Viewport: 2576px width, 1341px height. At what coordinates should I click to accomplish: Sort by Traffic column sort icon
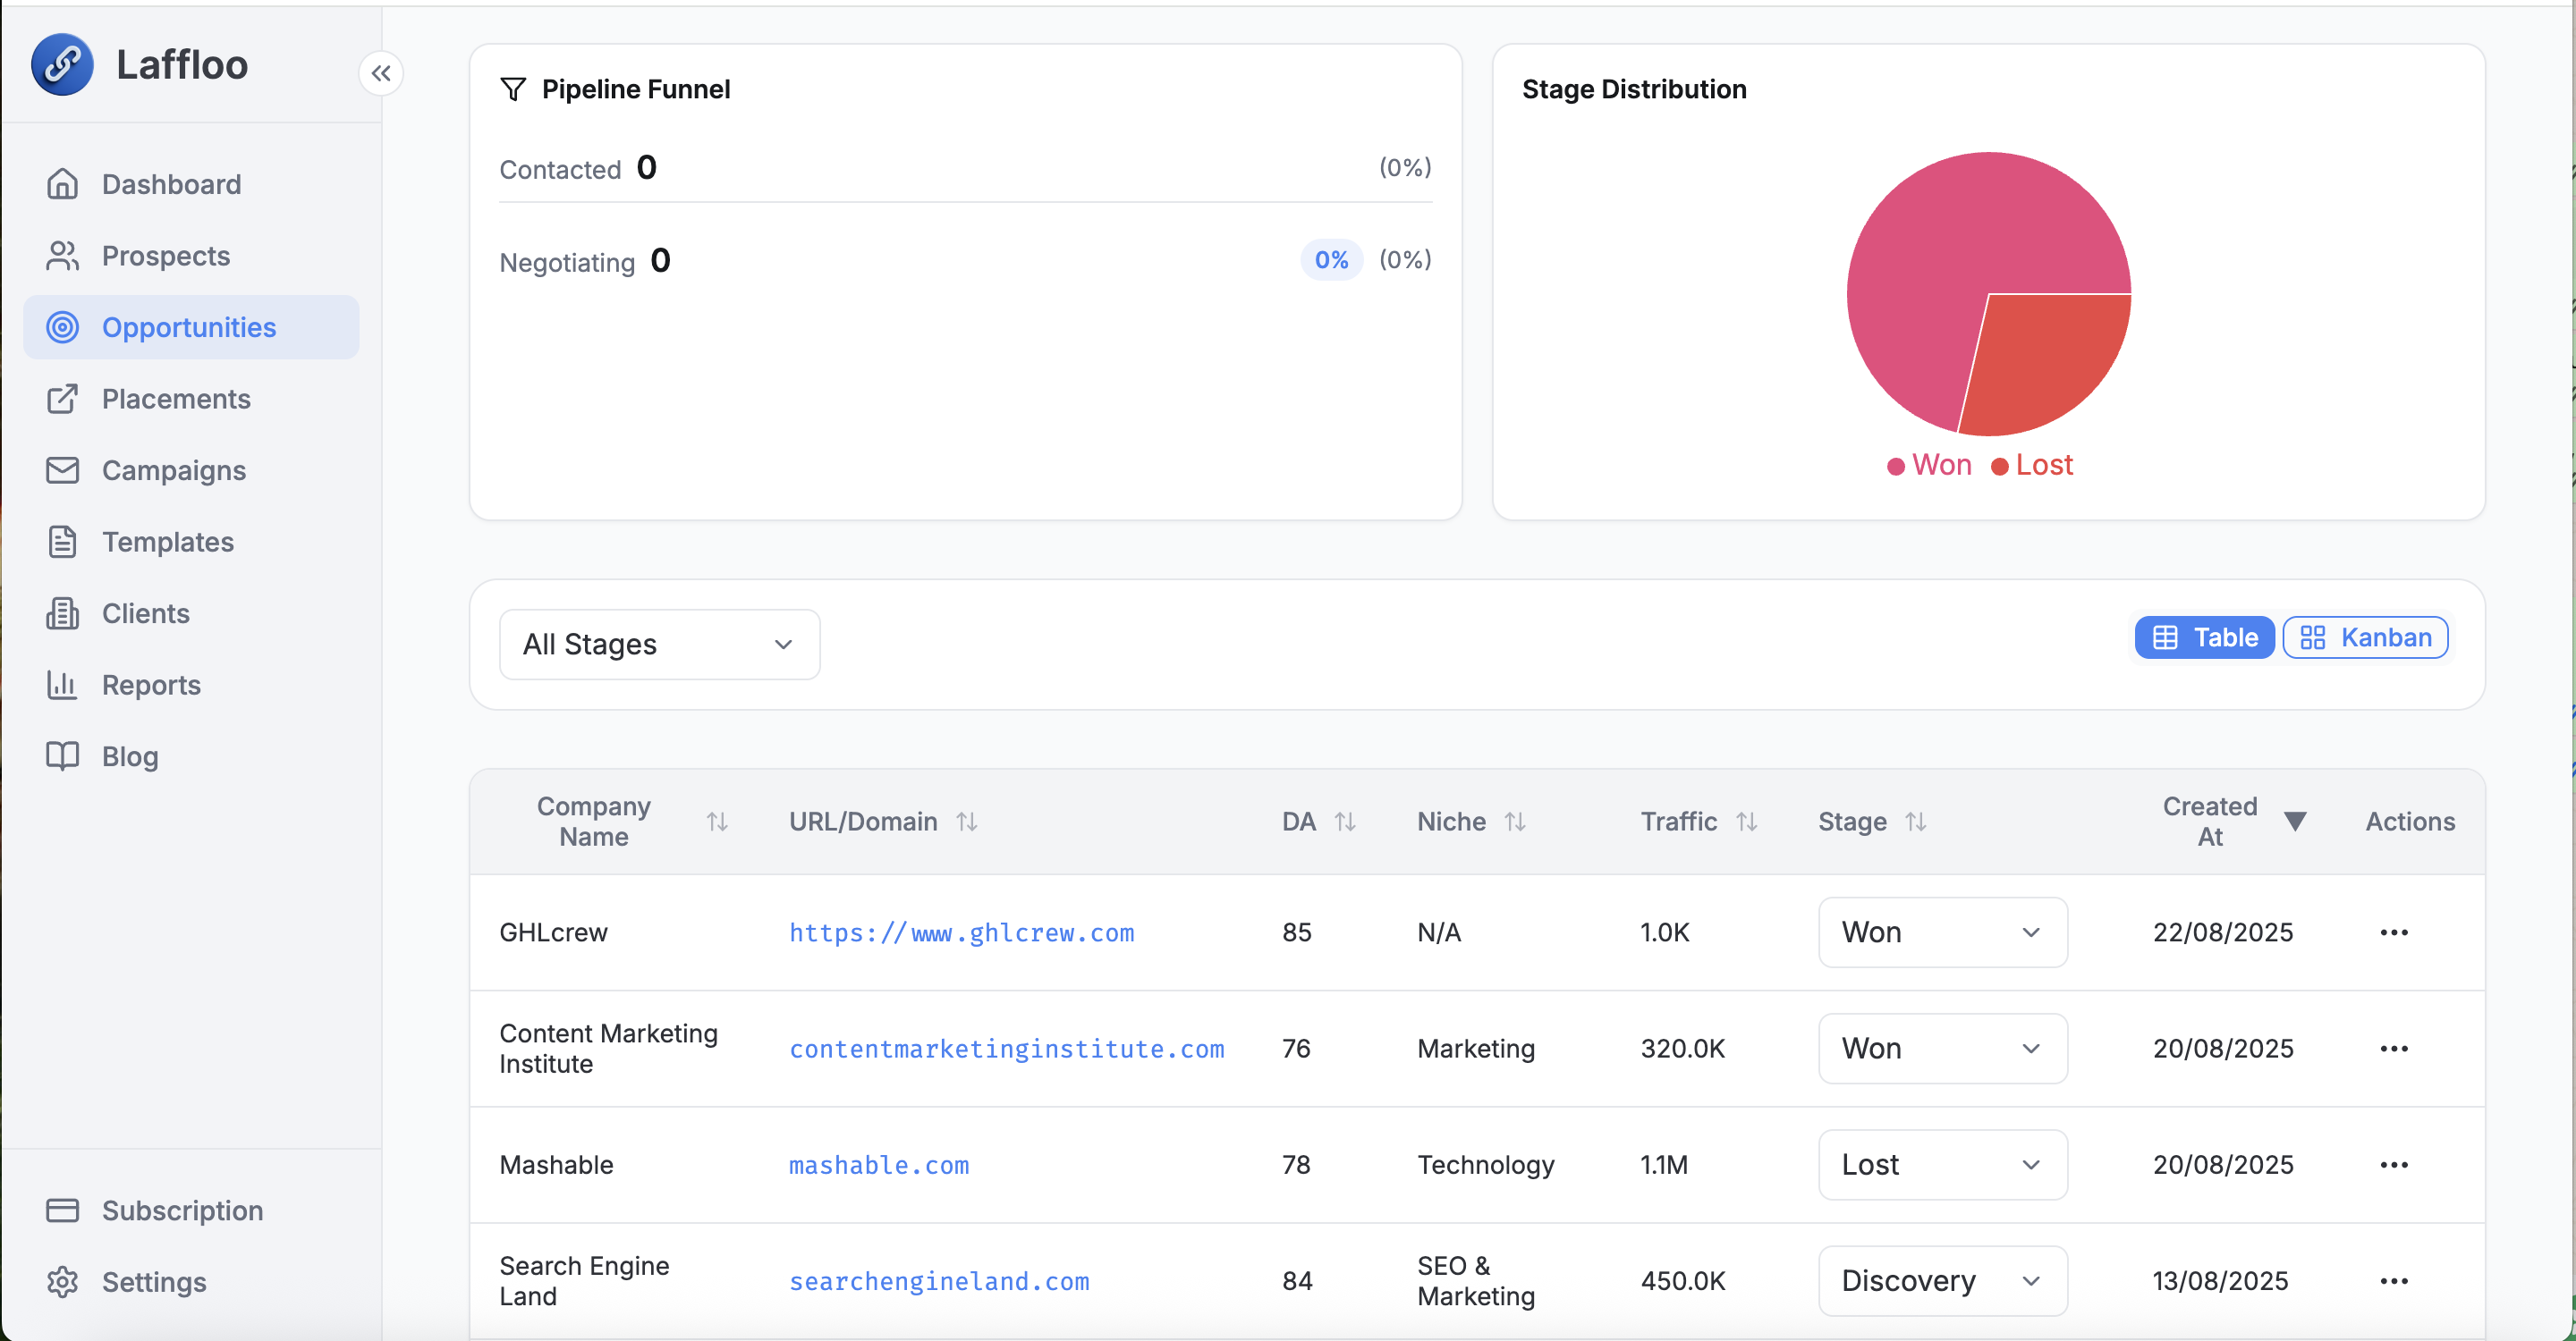(x=1746, y=822)
